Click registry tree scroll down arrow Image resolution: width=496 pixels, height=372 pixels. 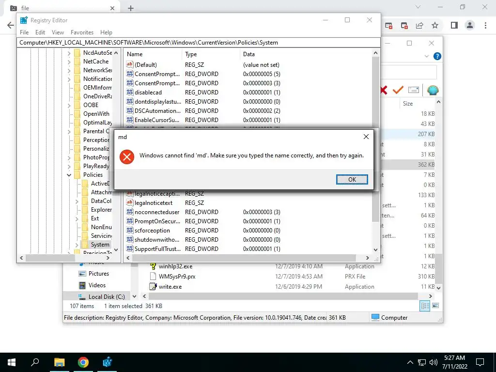(116, 249)
